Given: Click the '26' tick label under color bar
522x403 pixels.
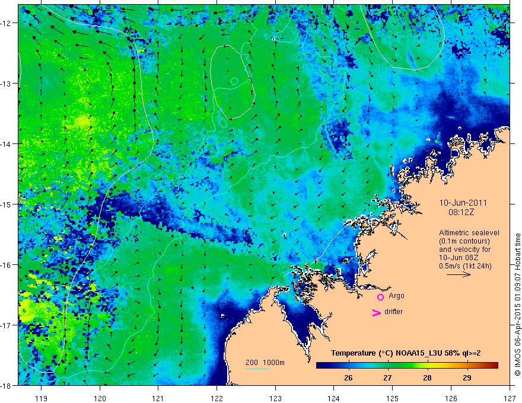Looking at the screenshot, I should 348,378.
